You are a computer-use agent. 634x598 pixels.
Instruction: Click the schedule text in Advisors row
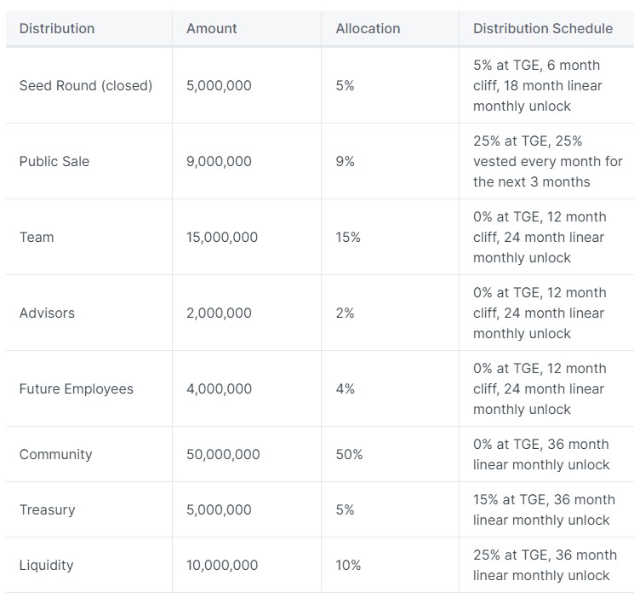tap(540, 313)
